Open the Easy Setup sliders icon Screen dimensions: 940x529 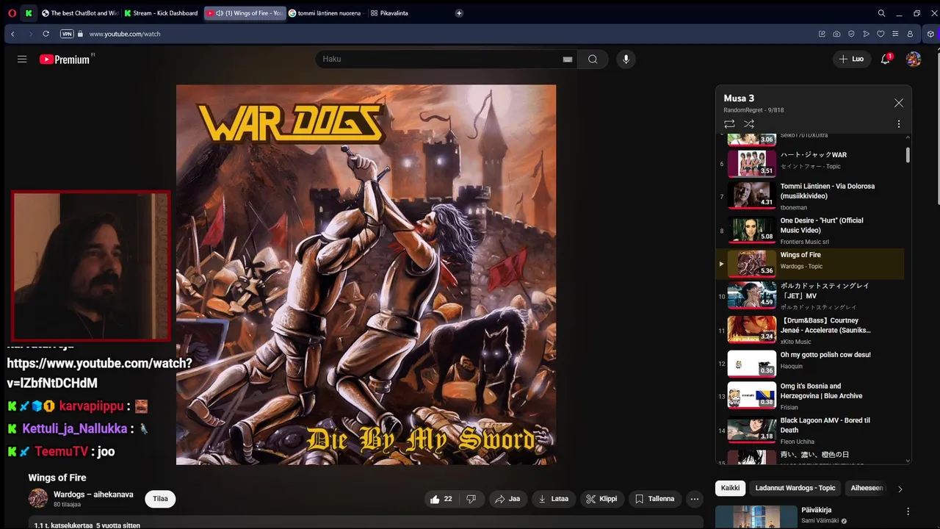[x=895, y=34]
